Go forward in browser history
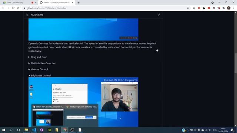 (x=8, y=8)
